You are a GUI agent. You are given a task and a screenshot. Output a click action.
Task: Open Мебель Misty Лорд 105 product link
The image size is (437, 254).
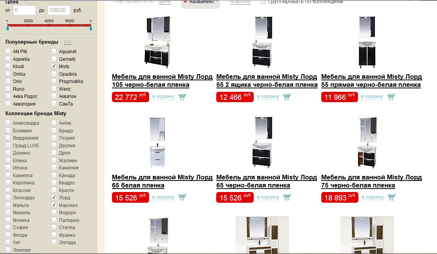[162, 81]
